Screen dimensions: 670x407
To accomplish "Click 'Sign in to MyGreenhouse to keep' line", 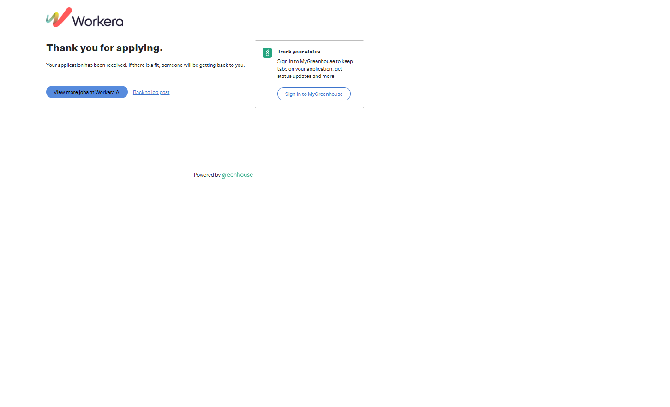I will (x=315, y=62).
